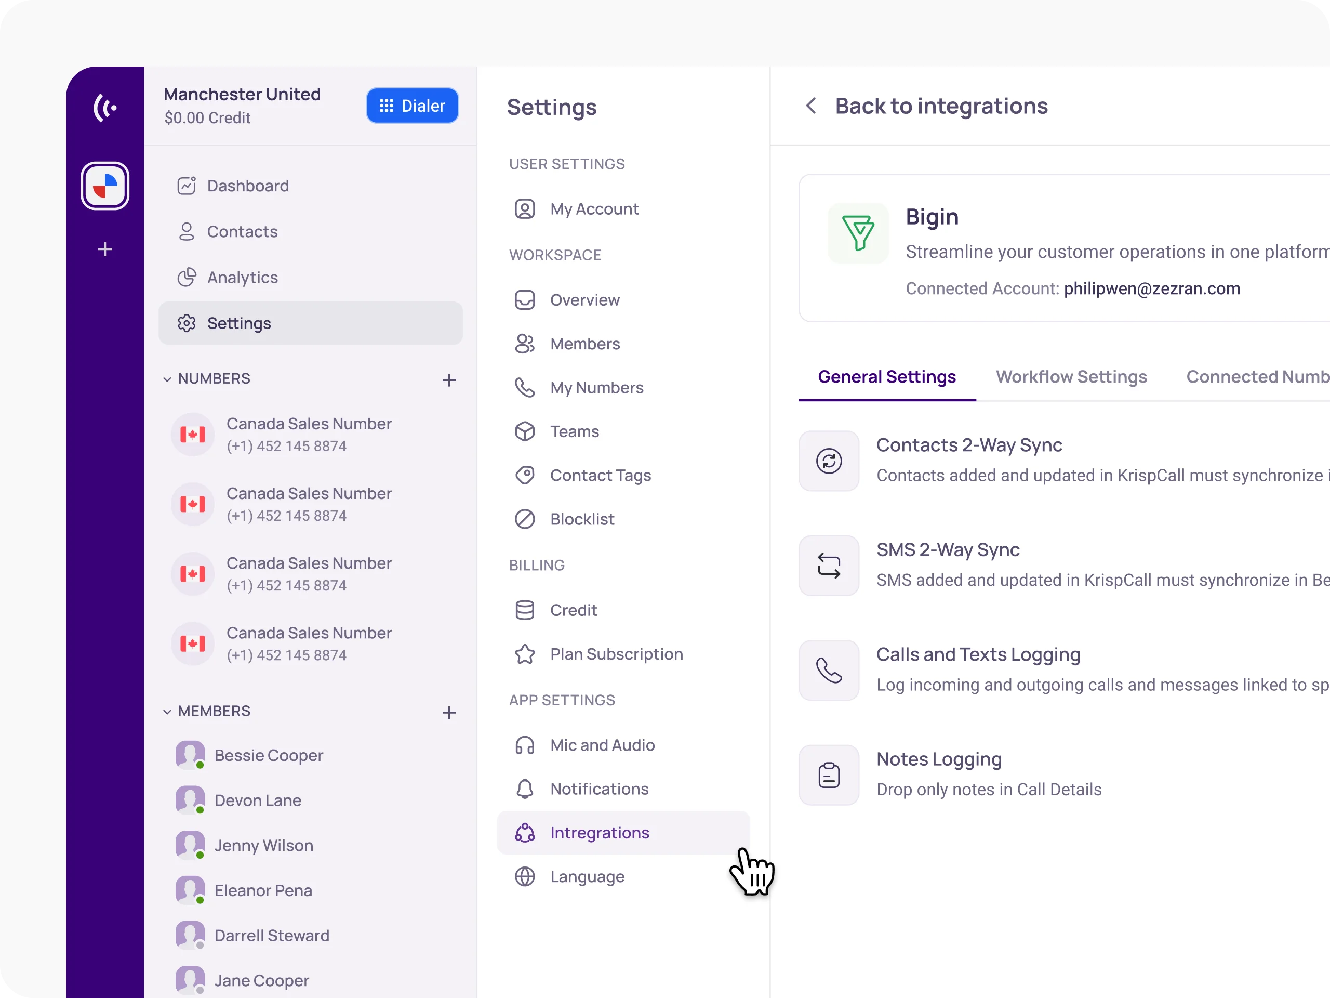Open My Numbers settings
This screenshot has height=998, width=1330.
point(623,387)
